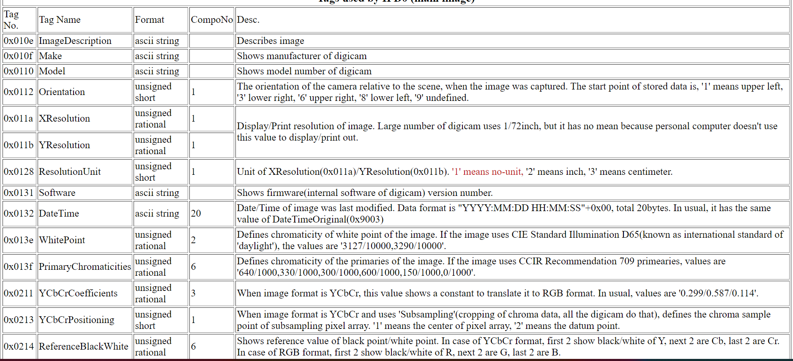Viewport: 793px width, 361px height.
Task: Select the WhitePoint tag name
Action: (62, 240)
